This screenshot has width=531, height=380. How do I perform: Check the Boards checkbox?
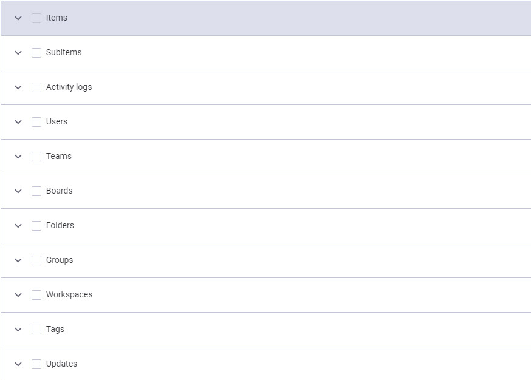pyautogui.click(x=36, y=191)
